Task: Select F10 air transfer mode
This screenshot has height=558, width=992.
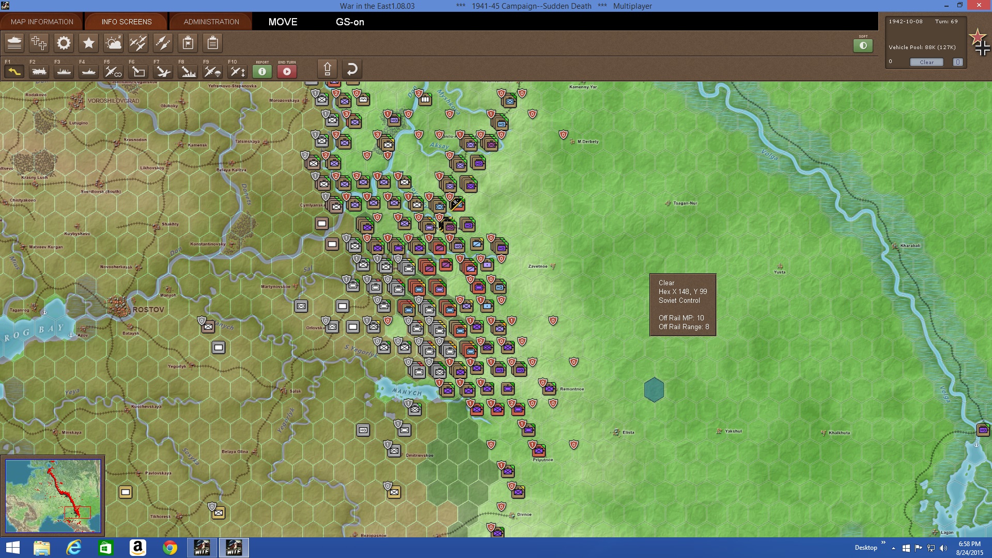Action: [x=238, y=71]
